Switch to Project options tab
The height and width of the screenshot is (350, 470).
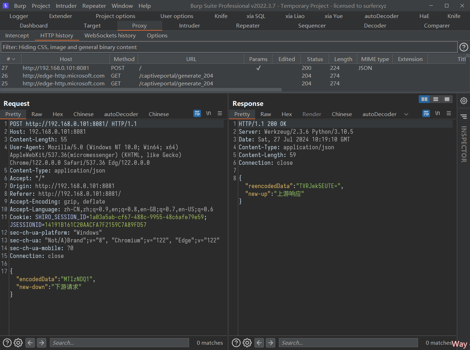point(116,16)
